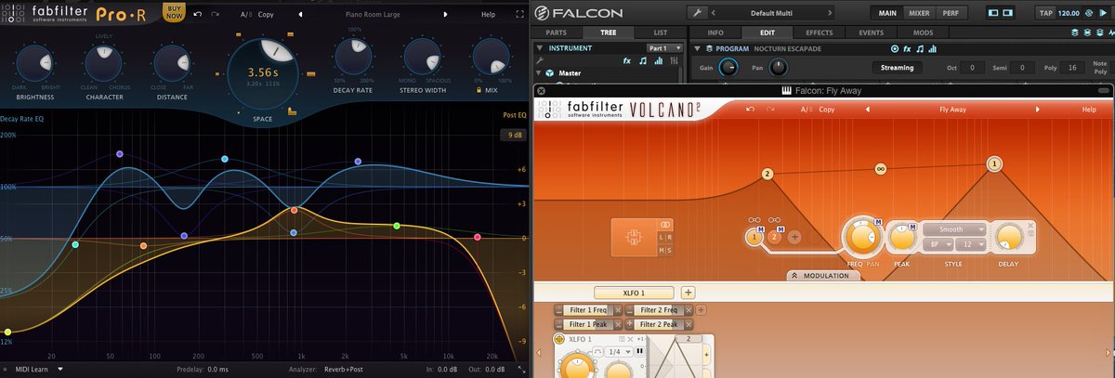Click Pro-R redo arrow icon
Viewport: 1115px width, 378px height.
(x=216, y=15)
